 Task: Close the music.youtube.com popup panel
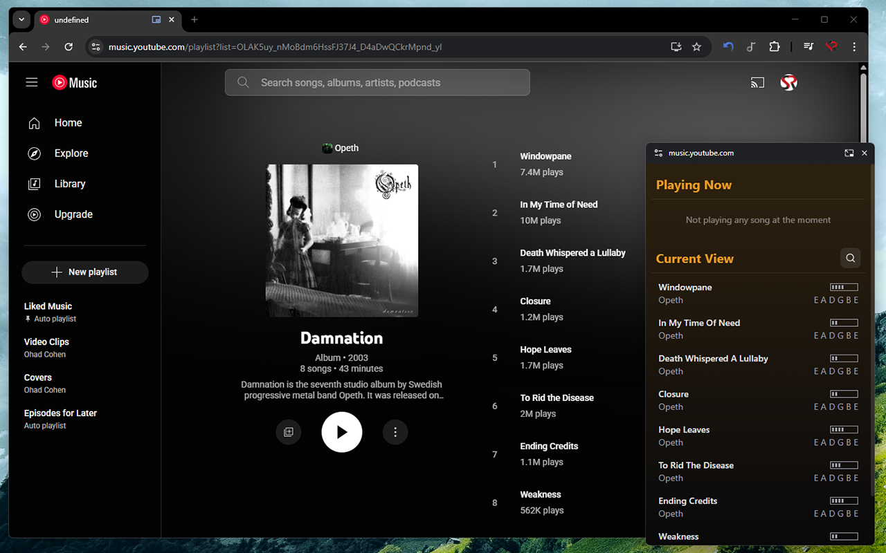(865, 153)
